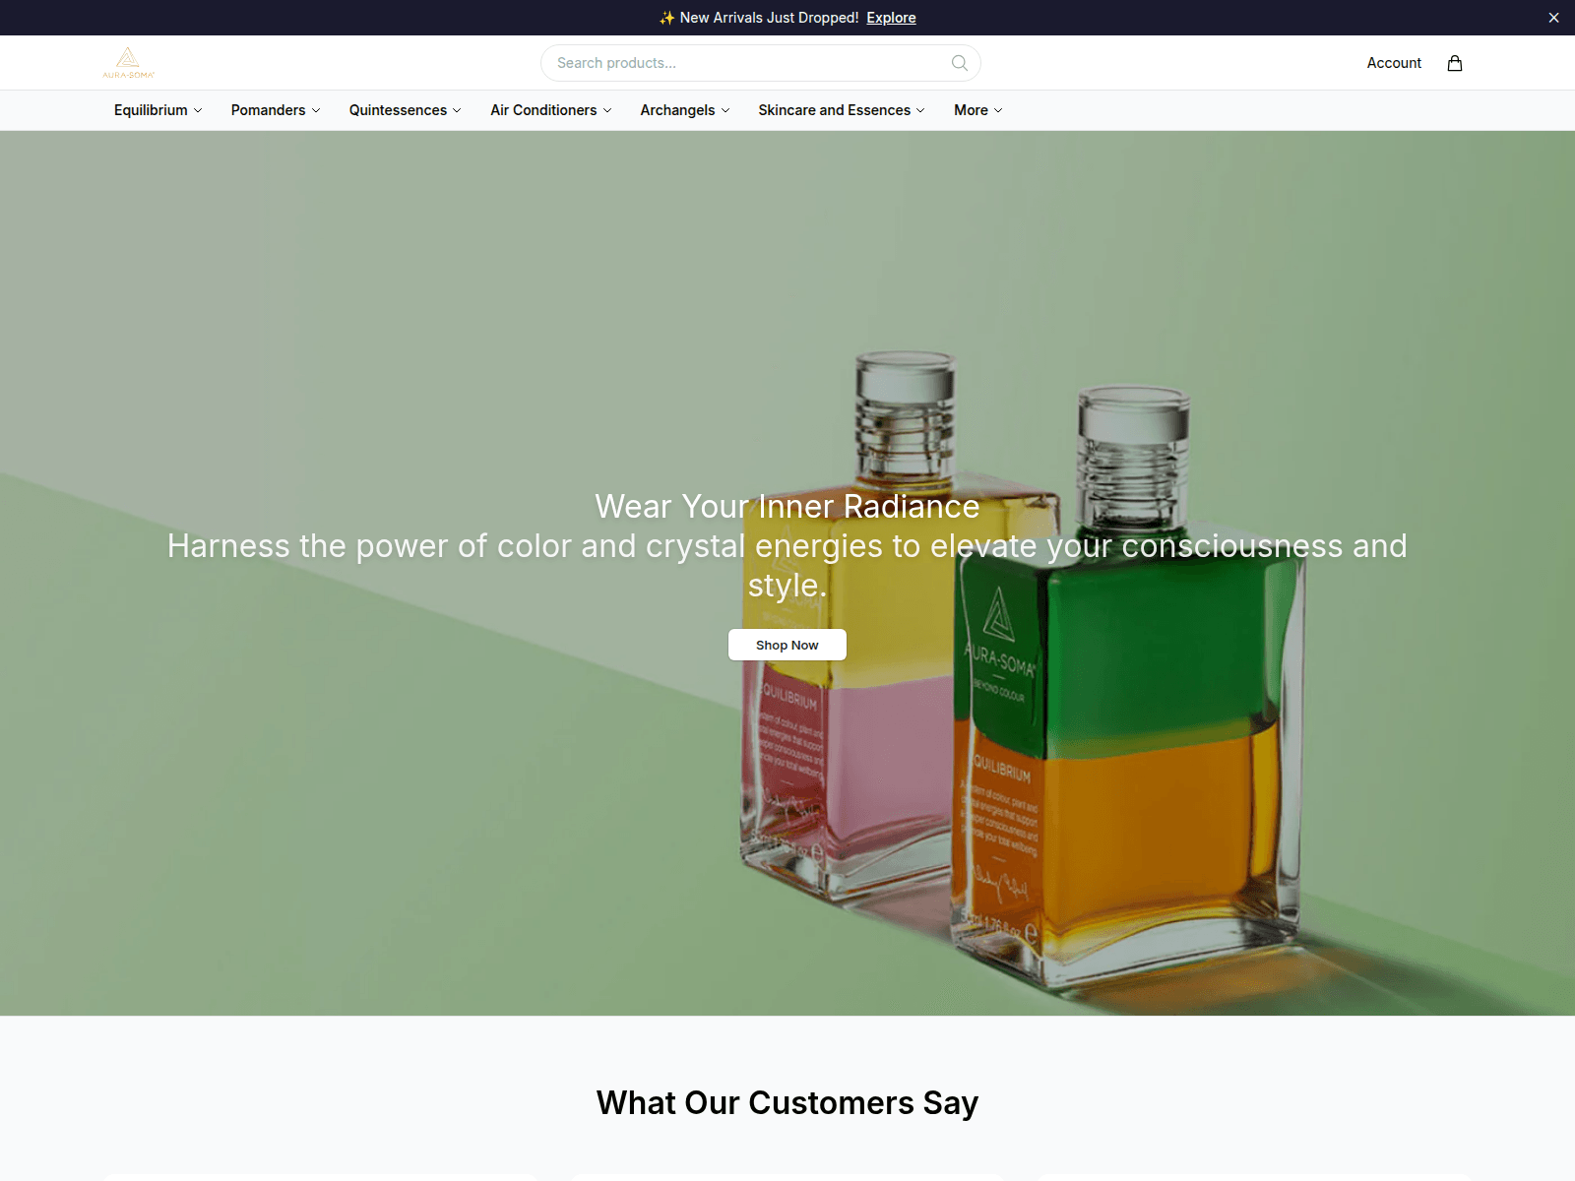This screenshot has height=1181, width=1575.
Task: Click the search magnifier icon
Action: [959, 63]
